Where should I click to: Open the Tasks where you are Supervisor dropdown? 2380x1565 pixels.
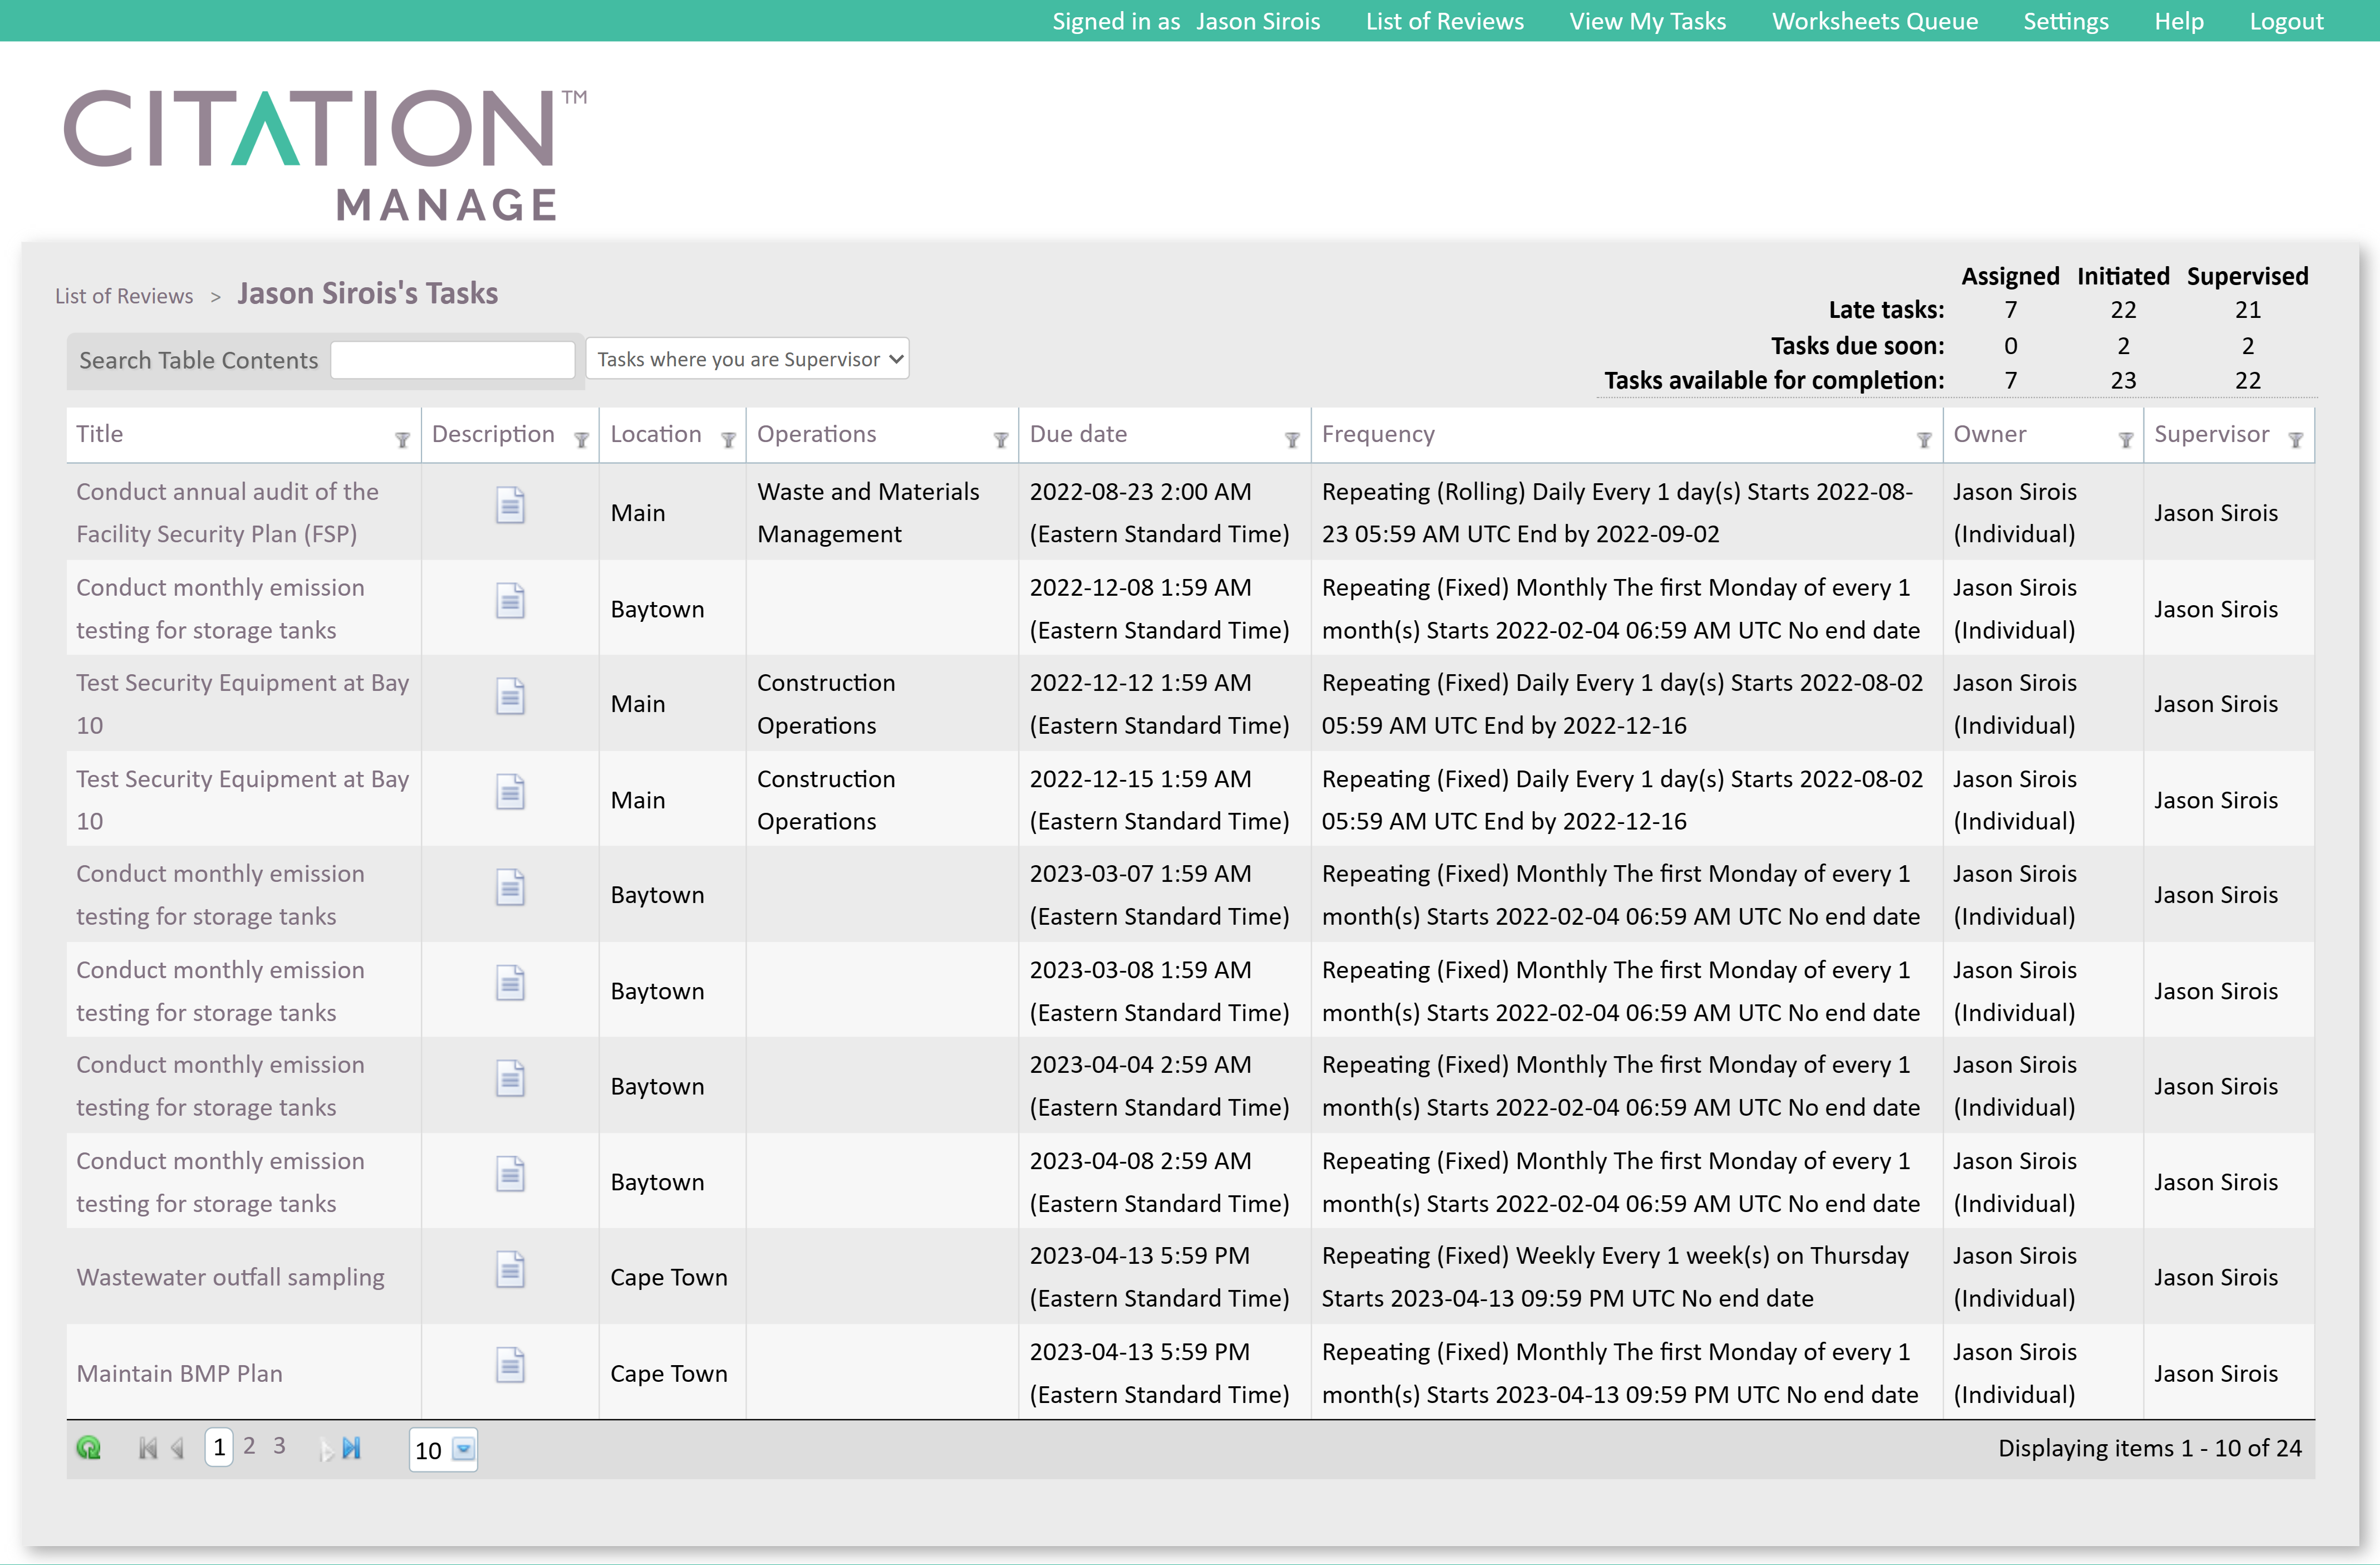tap(747, 358)
